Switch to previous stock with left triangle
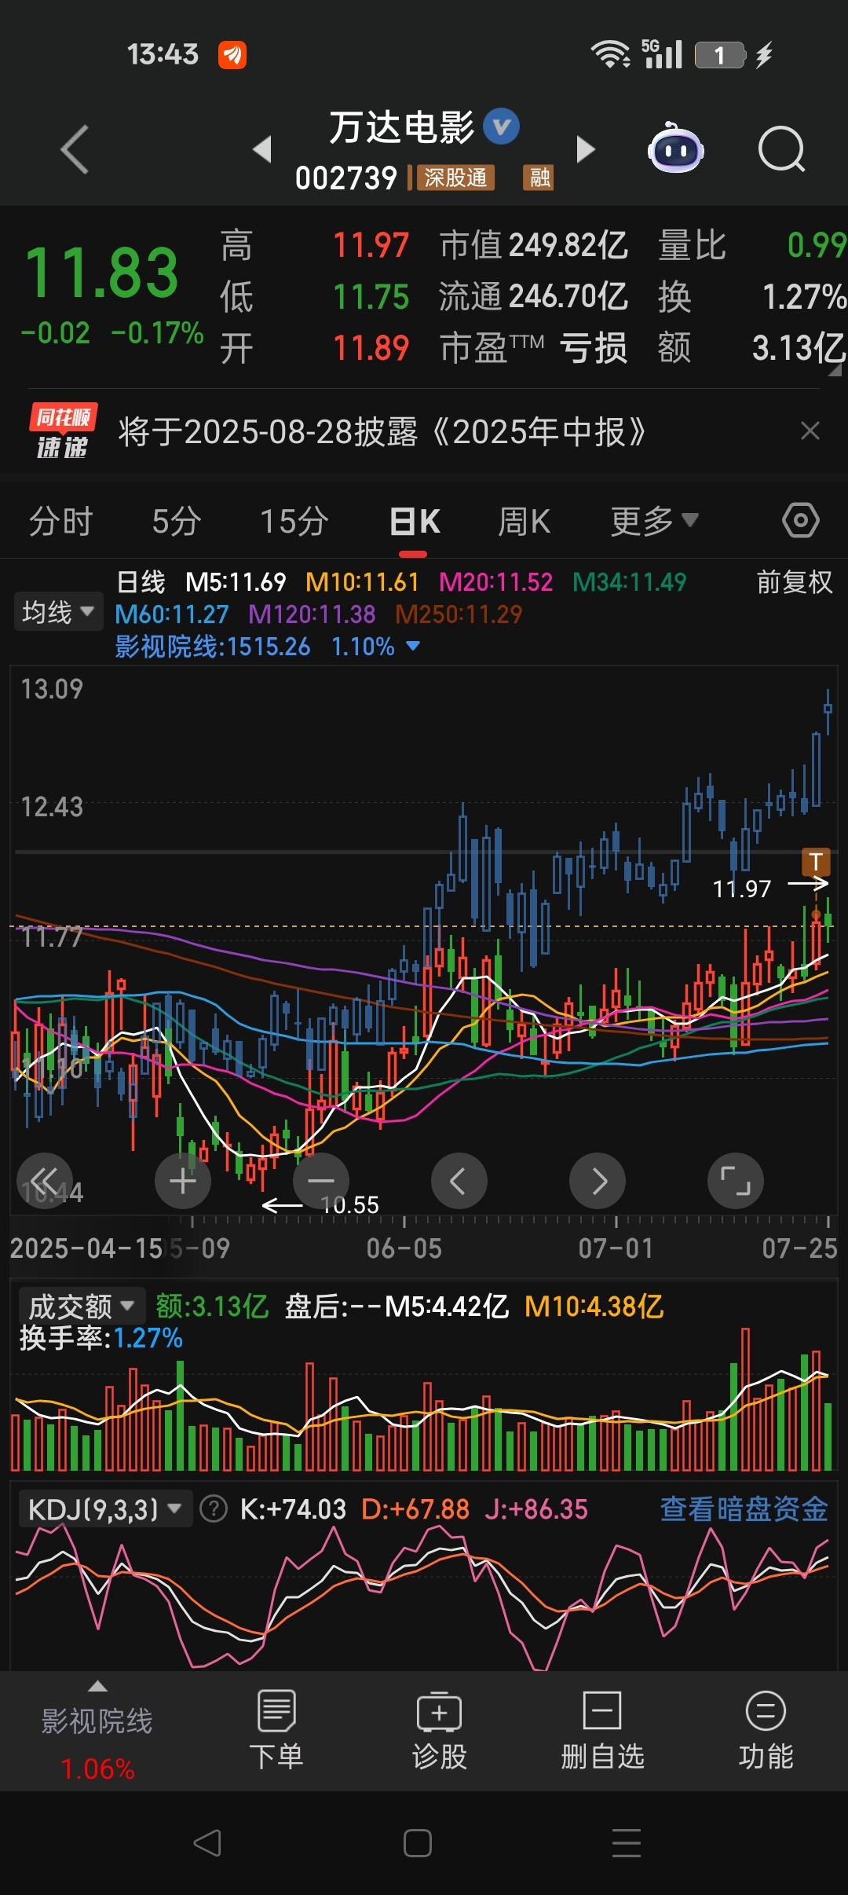 click(262, 149)
